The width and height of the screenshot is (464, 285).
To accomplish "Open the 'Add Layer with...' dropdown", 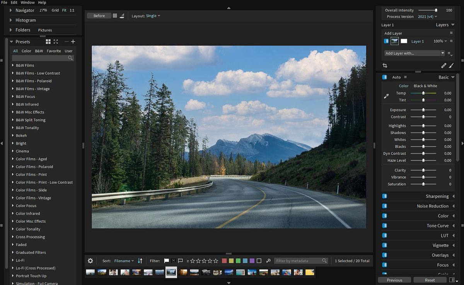I will pos(415,53).
